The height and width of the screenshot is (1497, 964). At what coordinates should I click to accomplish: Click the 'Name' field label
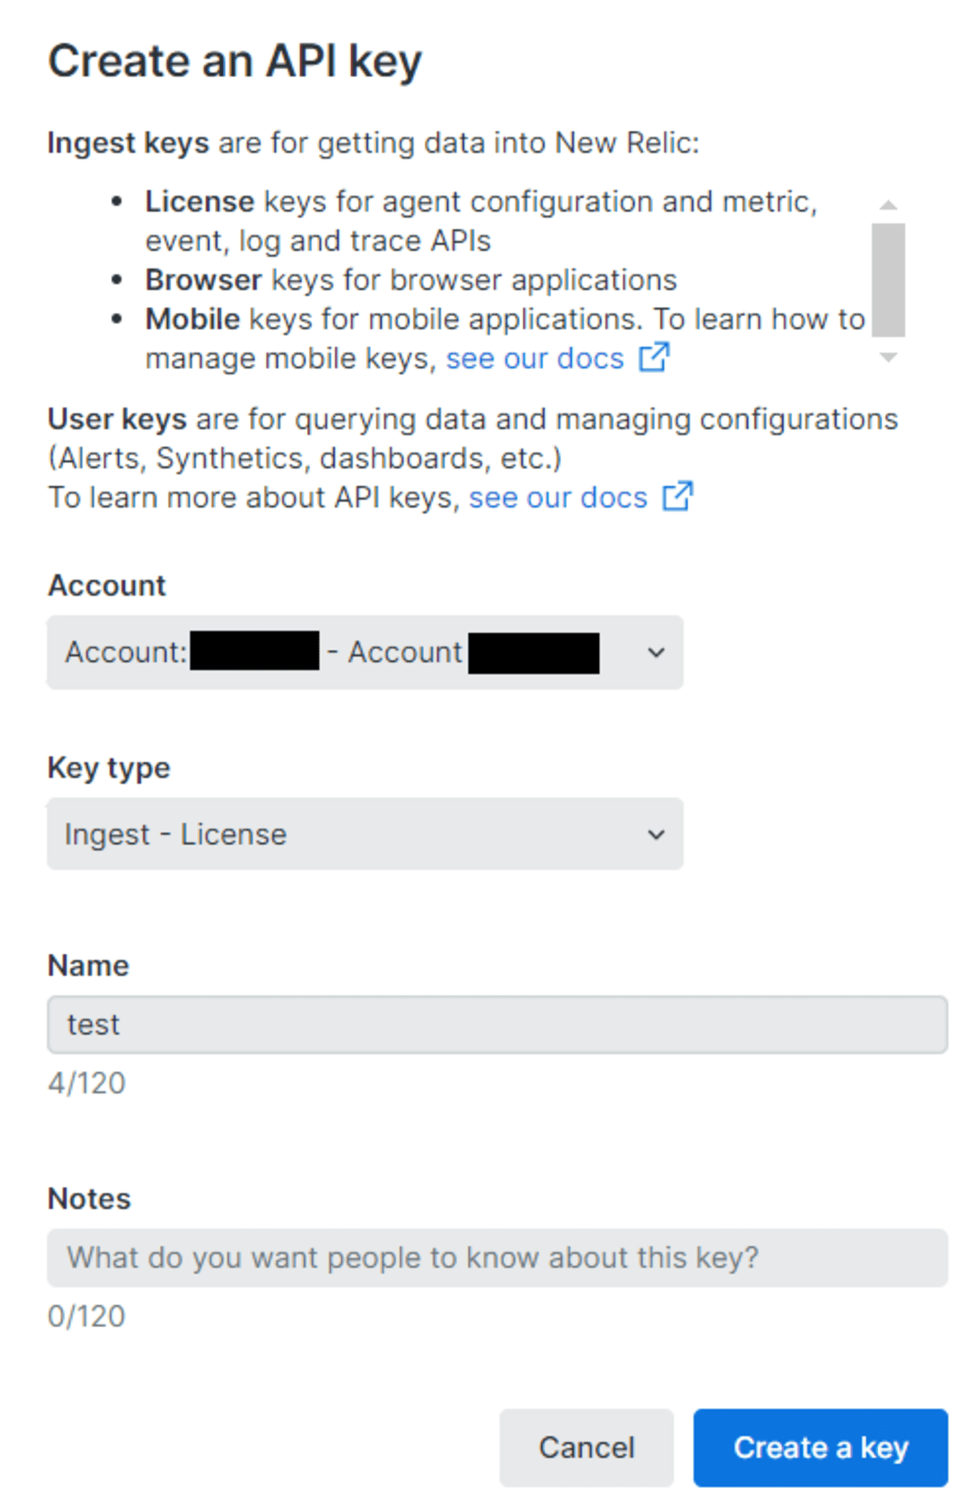[88, 966]
